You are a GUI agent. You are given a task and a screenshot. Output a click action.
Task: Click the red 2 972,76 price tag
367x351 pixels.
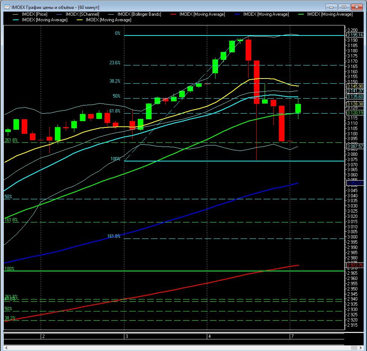click(x=355, y=265)
